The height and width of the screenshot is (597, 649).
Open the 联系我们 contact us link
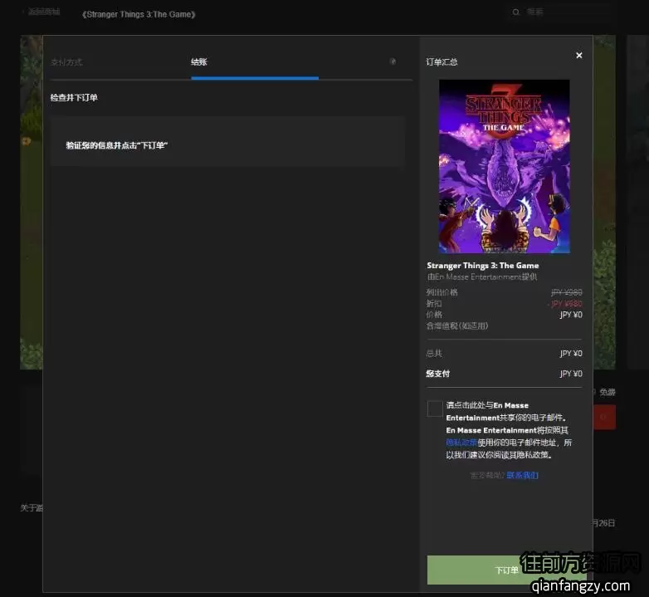tap(522, 475)
